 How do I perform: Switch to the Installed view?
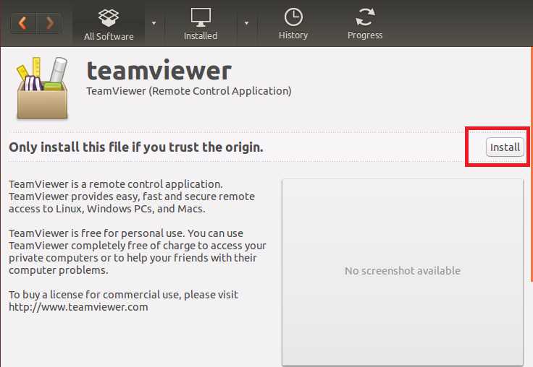click(x=200, y=25)
